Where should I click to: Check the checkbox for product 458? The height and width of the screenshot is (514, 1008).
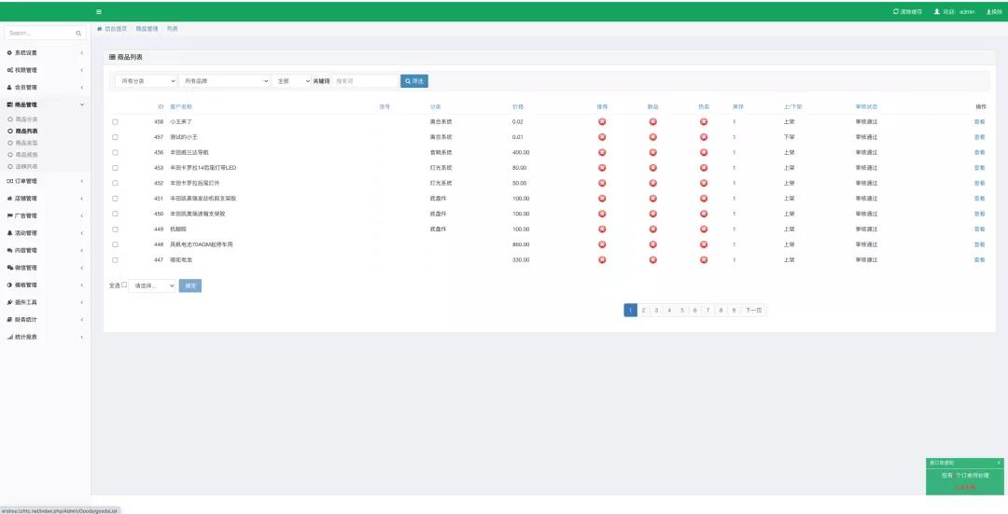116,122
